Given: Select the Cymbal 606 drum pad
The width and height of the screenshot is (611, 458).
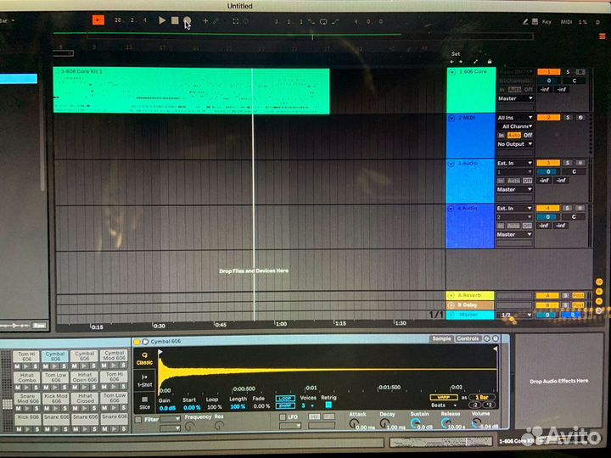Looking at the screenshot, I should coord(55,358).
